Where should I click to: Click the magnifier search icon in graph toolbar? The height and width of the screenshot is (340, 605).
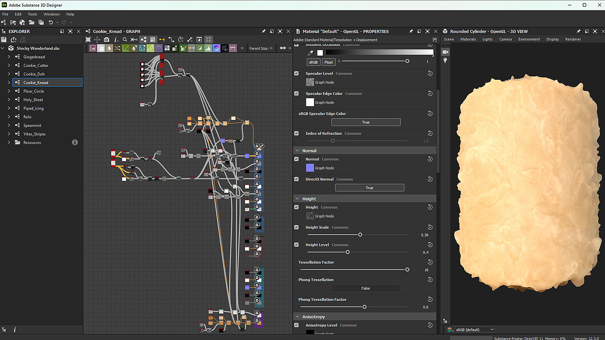tap(125, 39)
